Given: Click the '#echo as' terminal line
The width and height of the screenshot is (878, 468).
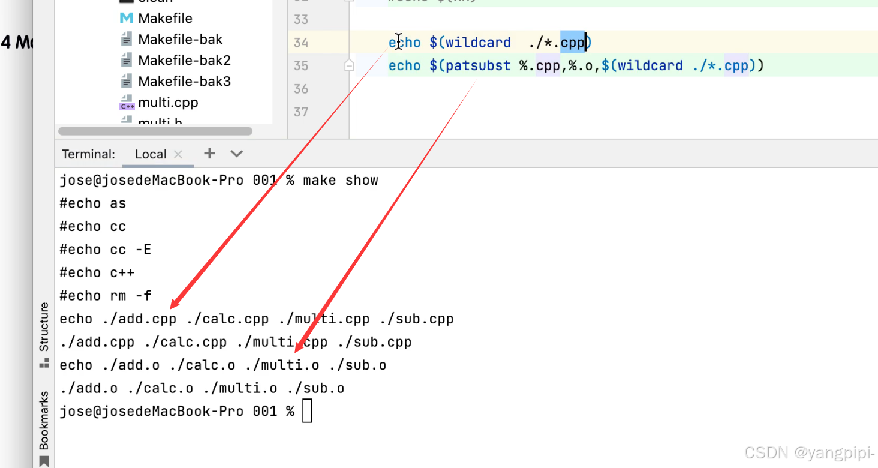Looking at the screenshot, I should [x=93, y=203].
